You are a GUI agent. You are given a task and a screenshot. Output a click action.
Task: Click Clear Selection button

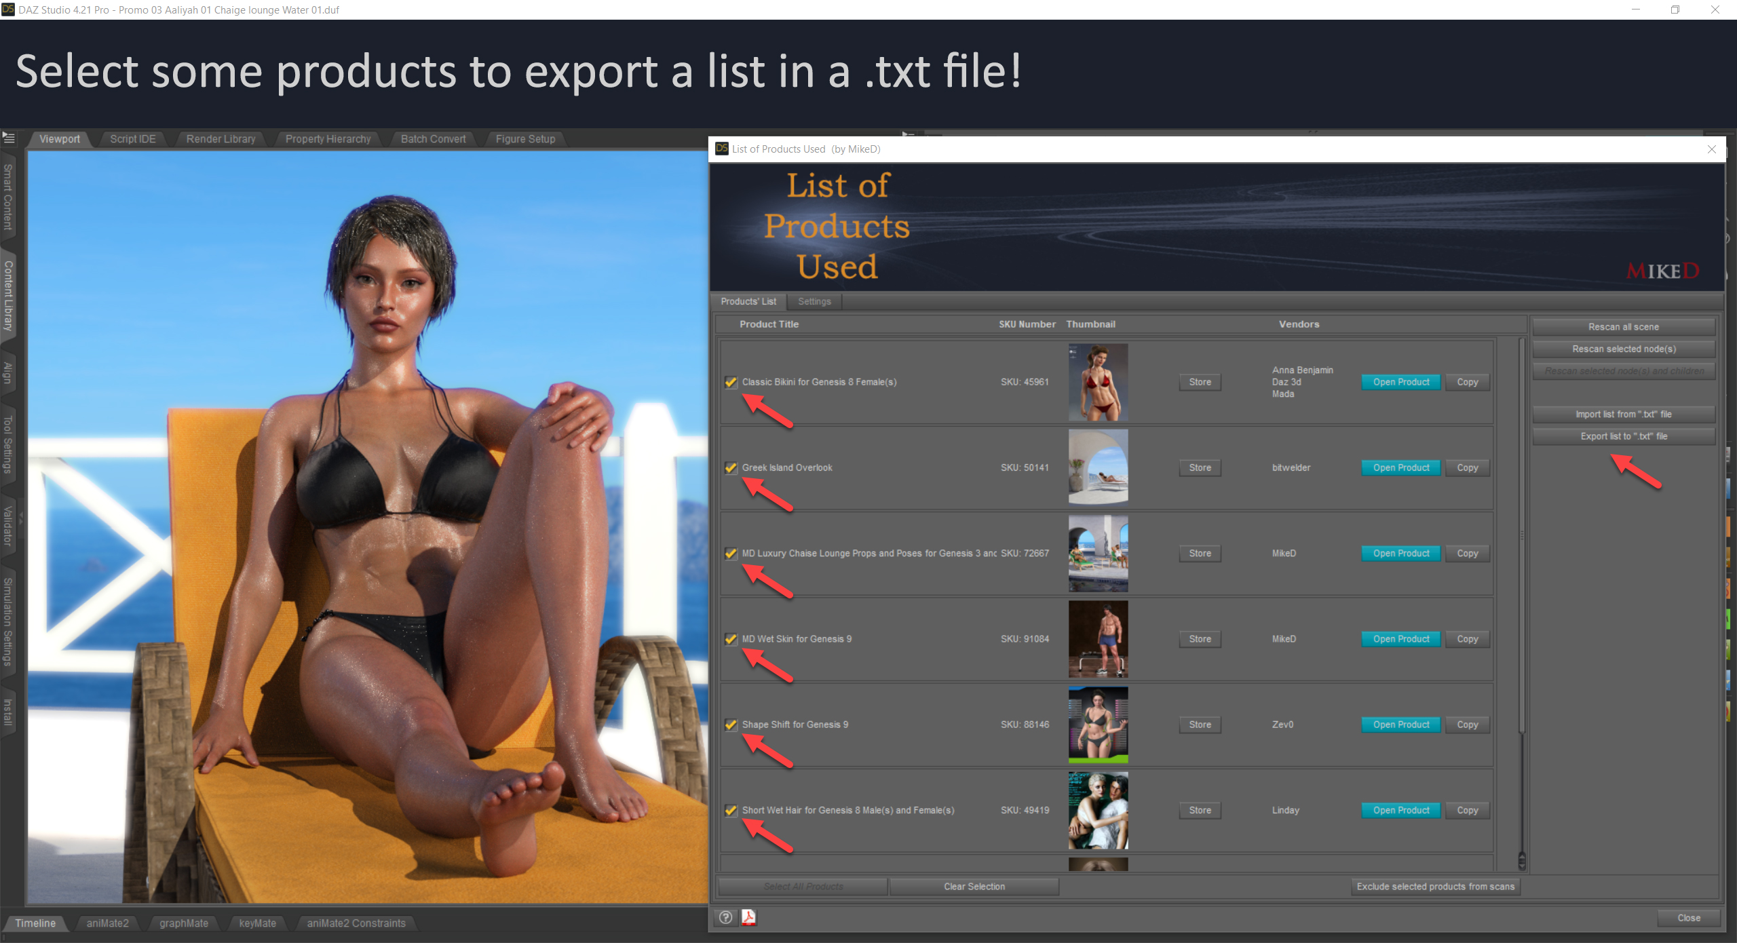coord(974,887)
